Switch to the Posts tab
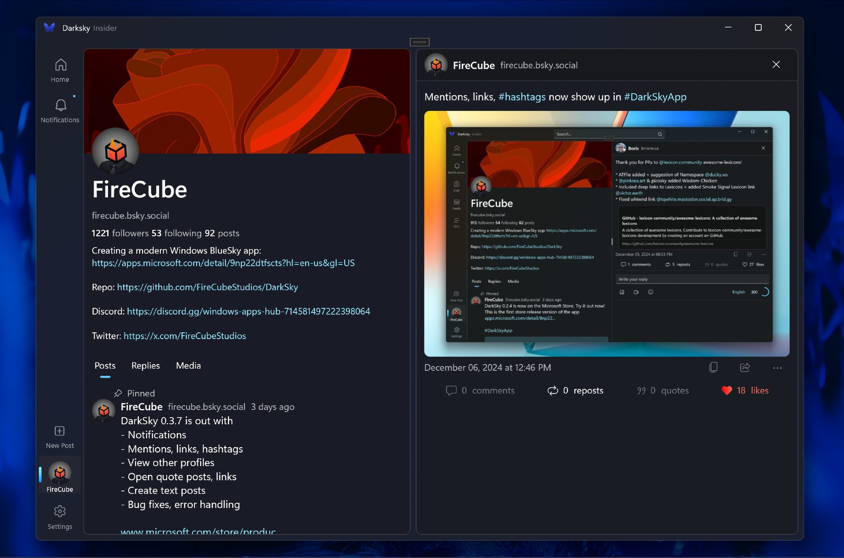The width and height of the screenshot is (844, 558). click(105, 366)
